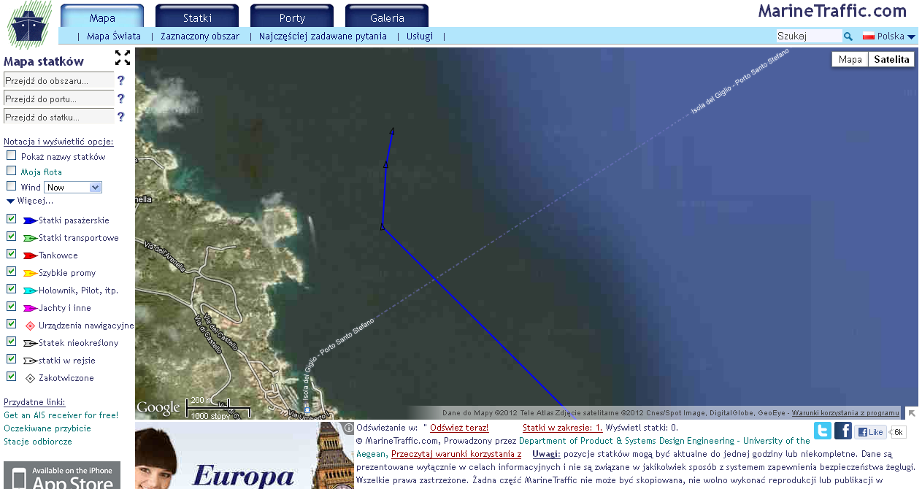Viewport: 922px width, 489px height.
Task: Click the yellow high-speed craft legend icon
Action: pyautogui.click(x=30, y=273)
